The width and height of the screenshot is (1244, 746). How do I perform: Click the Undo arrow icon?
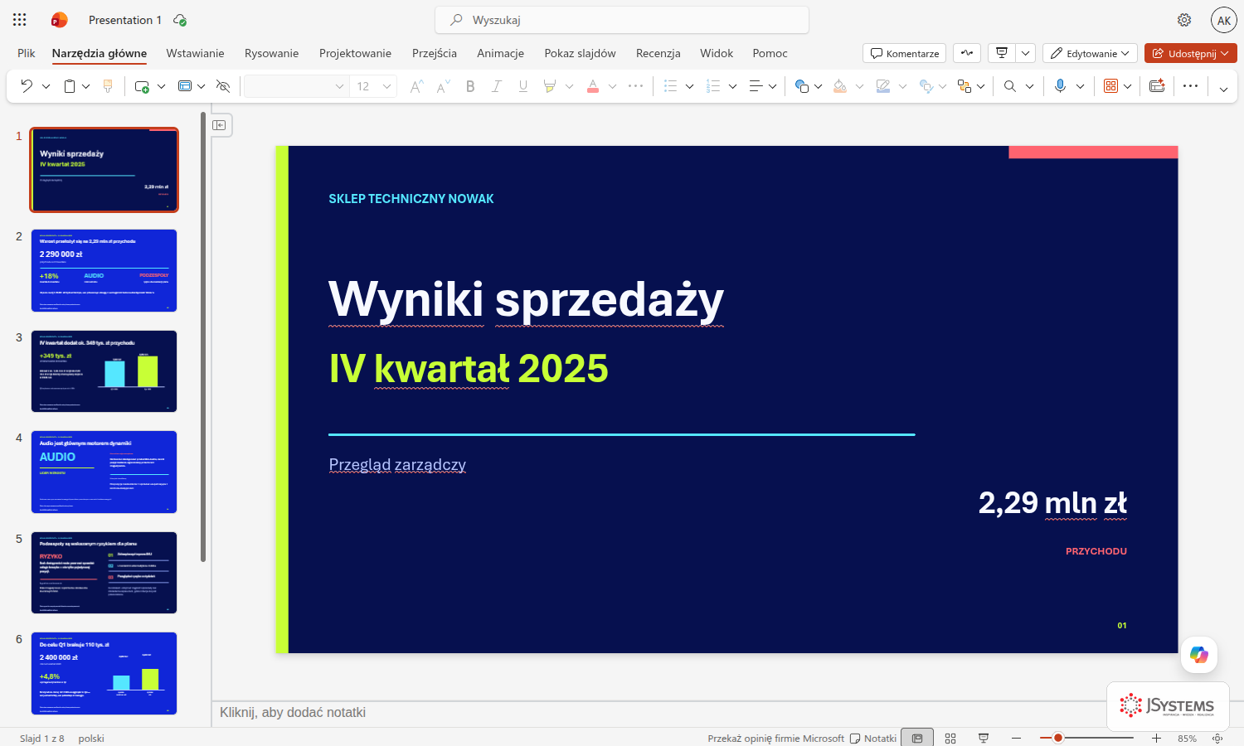click(x=27, y=86)
